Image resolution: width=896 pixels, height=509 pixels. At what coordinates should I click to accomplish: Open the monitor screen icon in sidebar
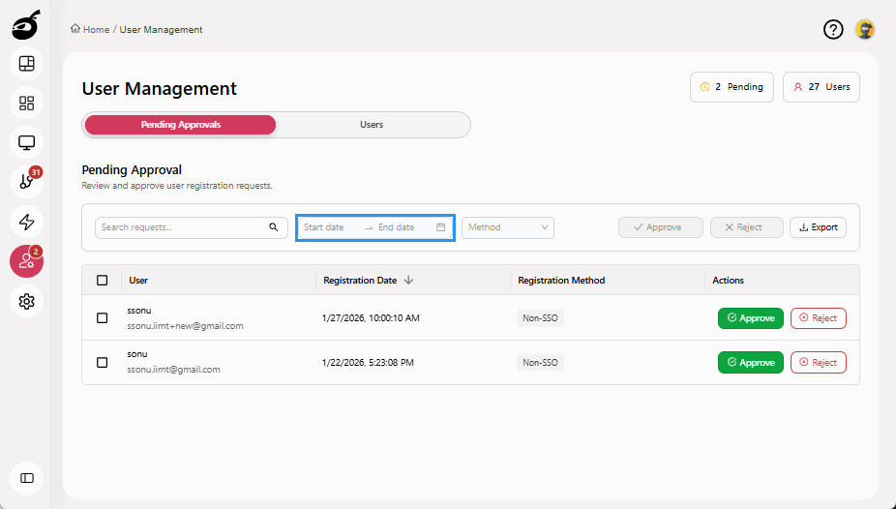26,142
